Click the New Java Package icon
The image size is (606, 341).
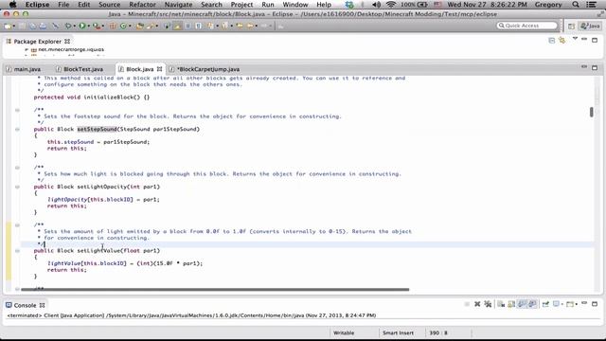pos(112,26)
